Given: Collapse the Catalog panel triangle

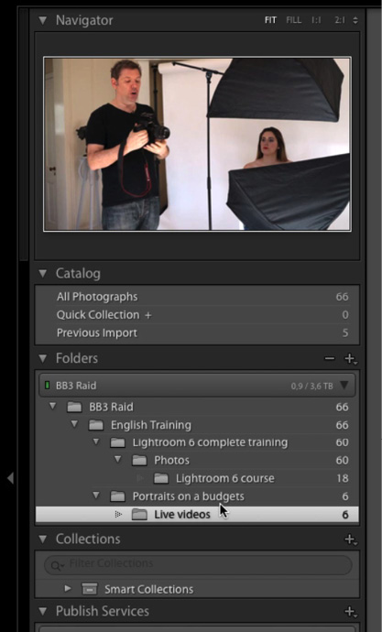Looking at the screenshot, I should pyautogui.click(x=43, y=274).
